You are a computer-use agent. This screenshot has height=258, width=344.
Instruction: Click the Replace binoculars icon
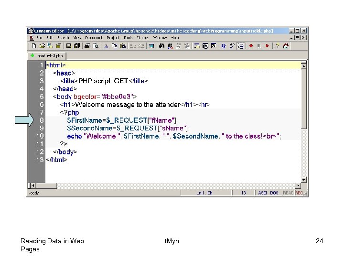click(x=170, y=46)
